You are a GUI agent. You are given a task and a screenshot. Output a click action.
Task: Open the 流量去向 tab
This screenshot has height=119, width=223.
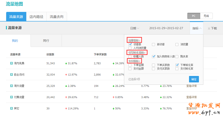pos(57,17)
